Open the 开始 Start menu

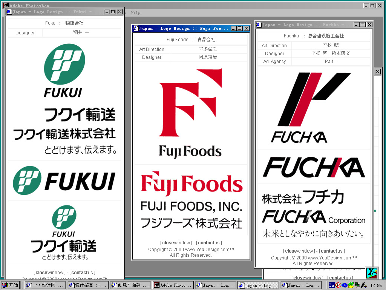click(10, 285)
